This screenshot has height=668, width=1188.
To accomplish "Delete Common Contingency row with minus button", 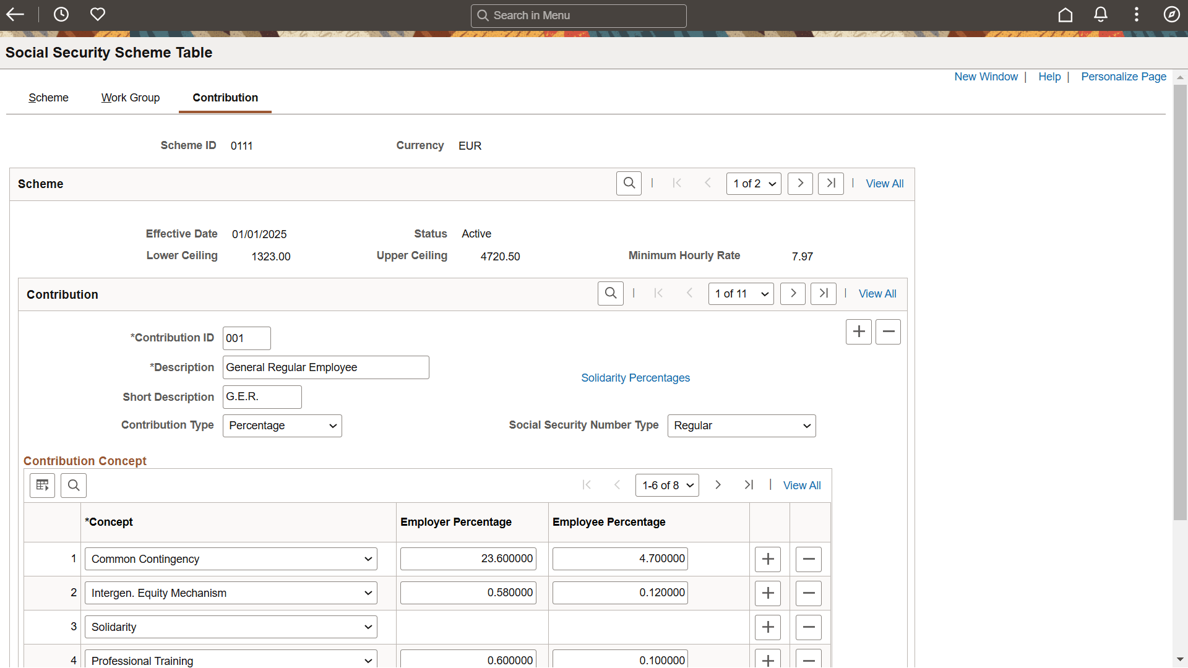I will click(x=808, y=559).
